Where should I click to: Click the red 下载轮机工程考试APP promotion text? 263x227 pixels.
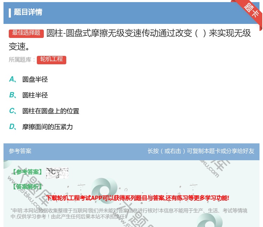coord(137,198)
